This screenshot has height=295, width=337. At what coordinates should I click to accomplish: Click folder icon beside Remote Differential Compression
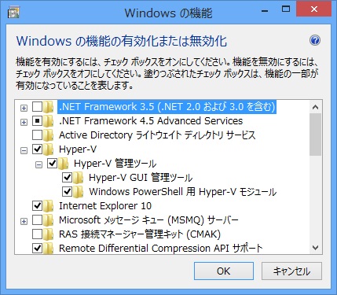point(49,249)
